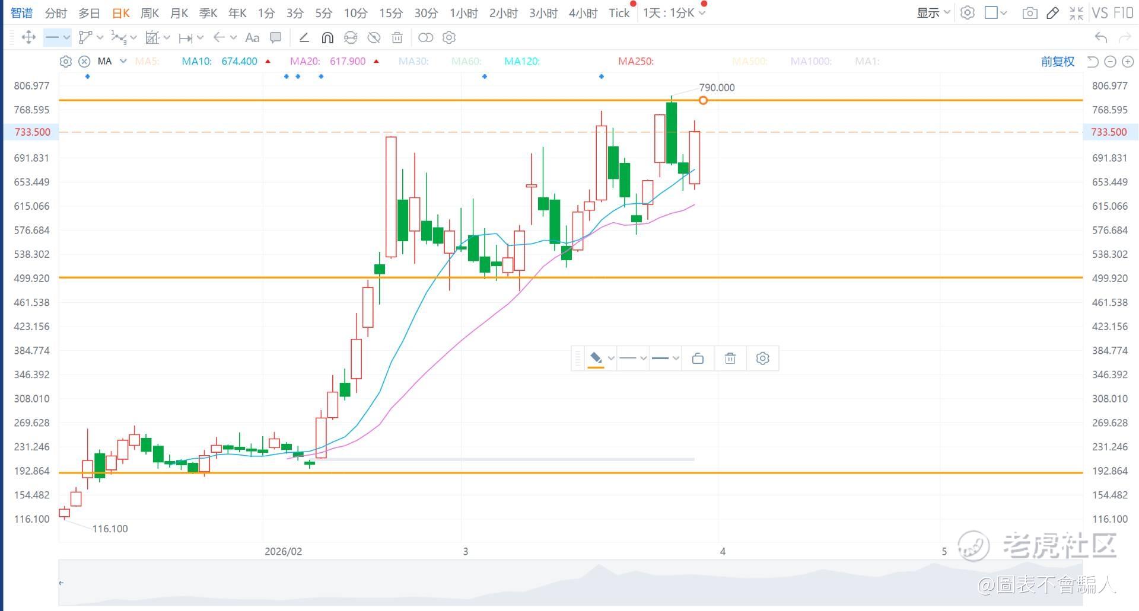The height and width of the screenshot is (611, 1139).
Task: Add a comment bubble annotation
Action: click(x=275, y=37)
